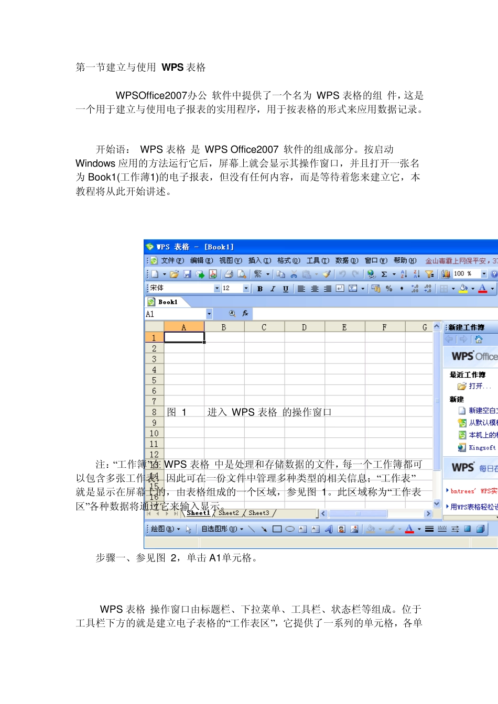Screen dimensions: 498x704
Task: Open the Name Box dropdown arrow
Action: click(x=209, y=314)
